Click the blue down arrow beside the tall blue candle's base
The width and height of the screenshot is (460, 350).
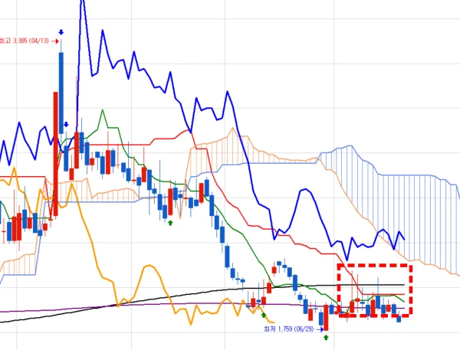coord(66,125)
